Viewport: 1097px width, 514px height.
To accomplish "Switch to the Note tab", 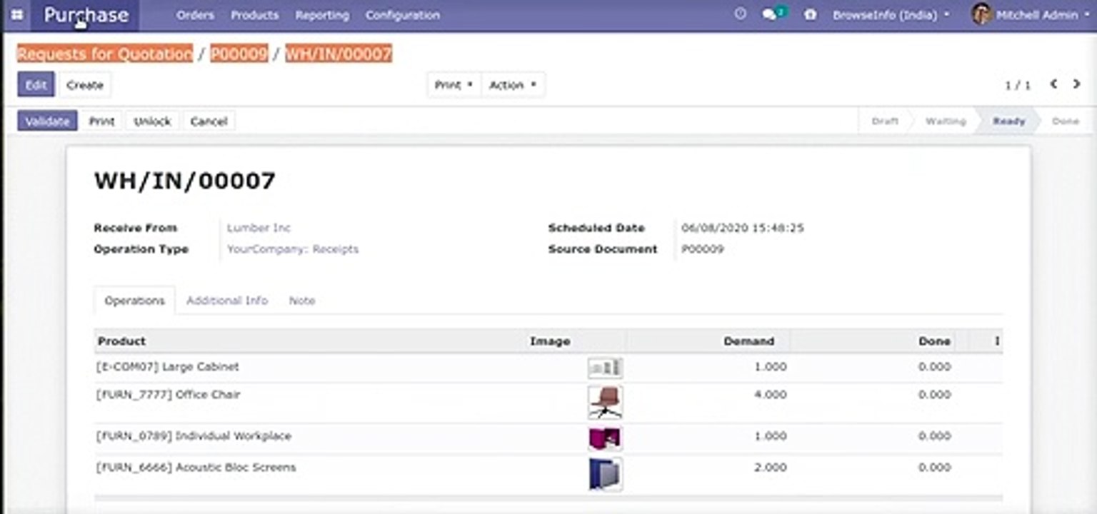I will point(302,301).
